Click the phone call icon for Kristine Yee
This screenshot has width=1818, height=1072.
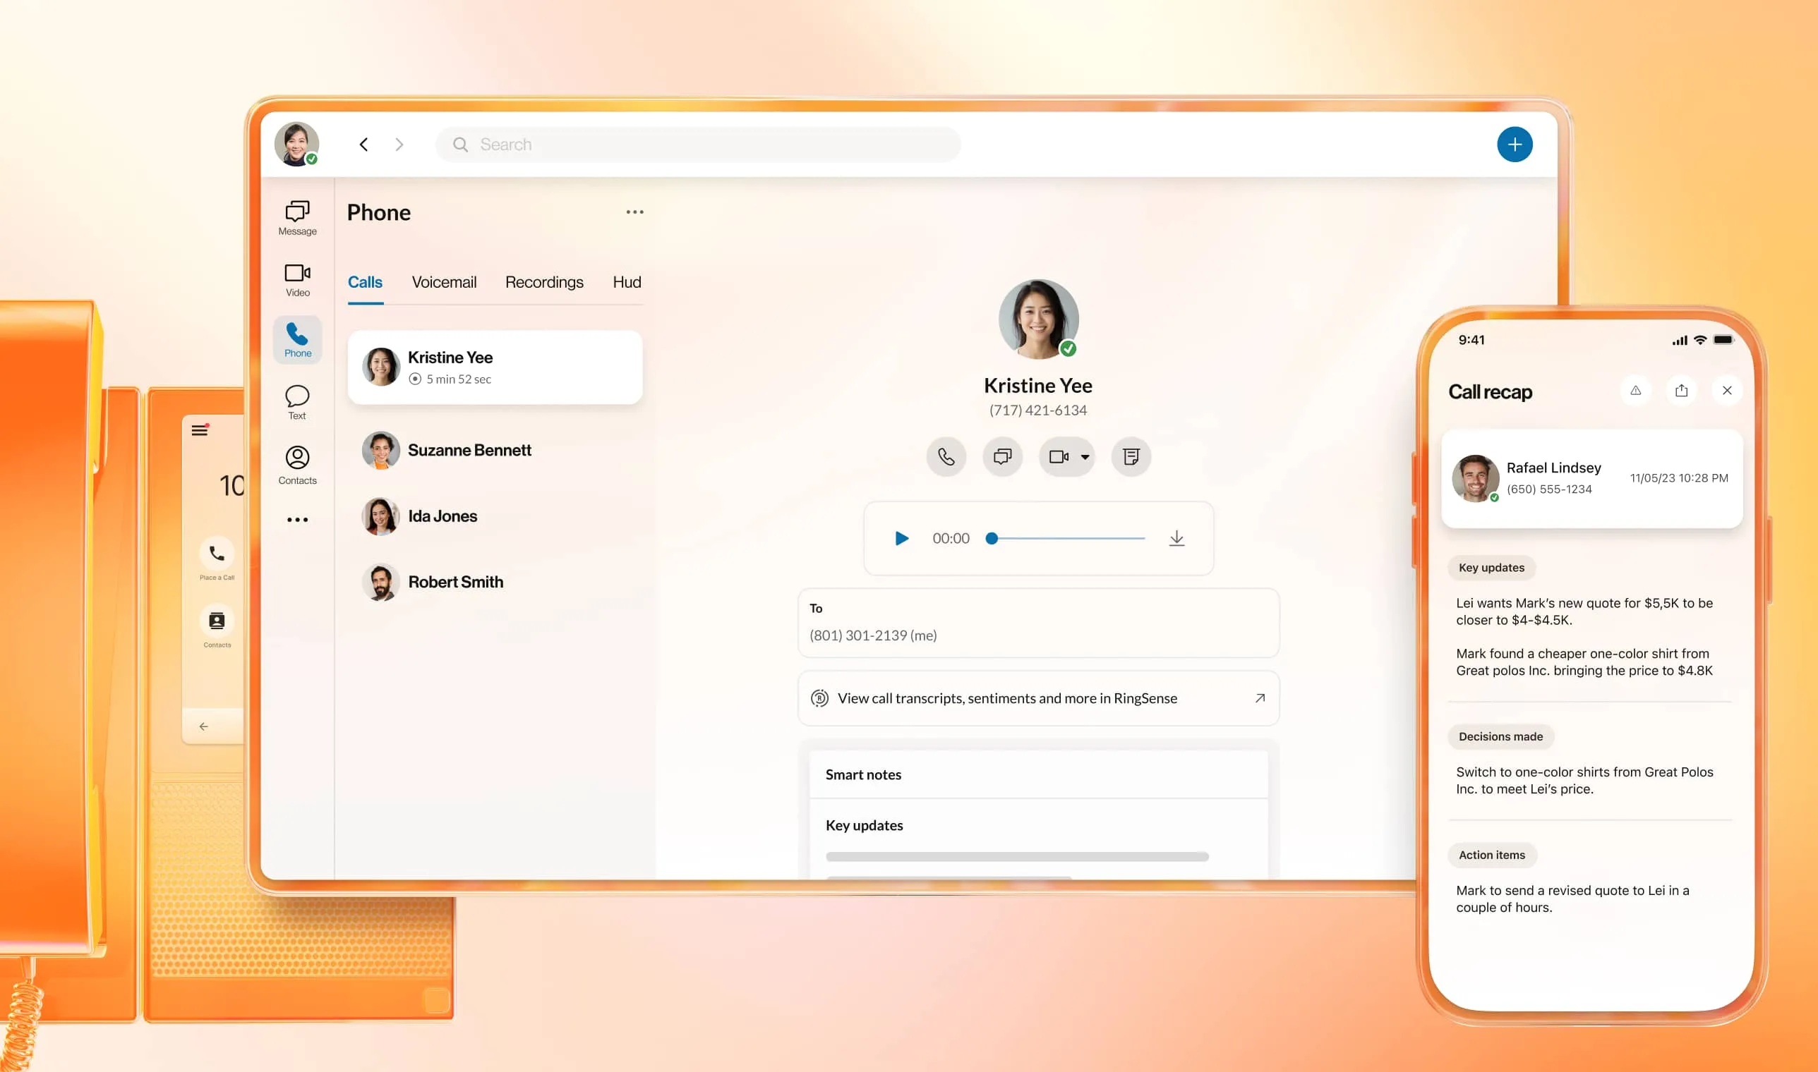pos(945,457)
